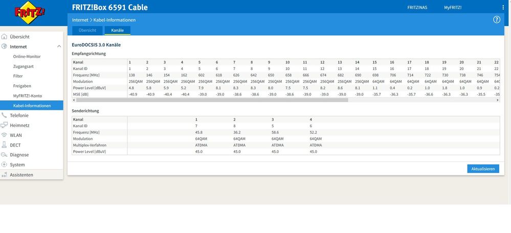This screenshot has width=511, height=233.
Task: Click the Multiplex-Verfahren row label
Action: point(90,145)
